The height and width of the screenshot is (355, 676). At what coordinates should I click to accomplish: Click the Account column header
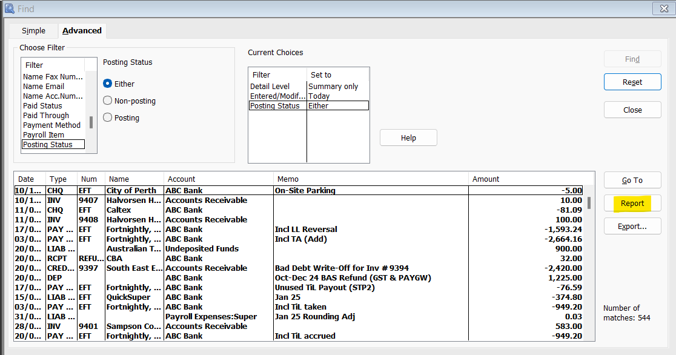(219, 179)
